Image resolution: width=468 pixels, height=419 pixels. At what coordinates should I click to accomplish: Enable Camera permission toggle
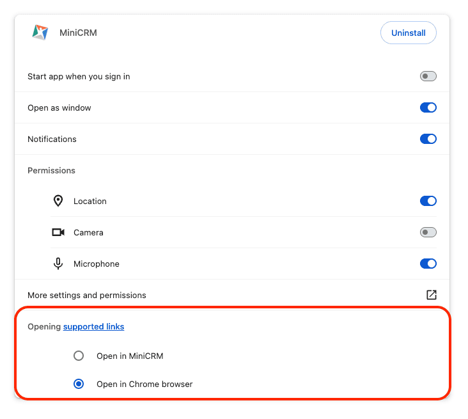(428, 232)
